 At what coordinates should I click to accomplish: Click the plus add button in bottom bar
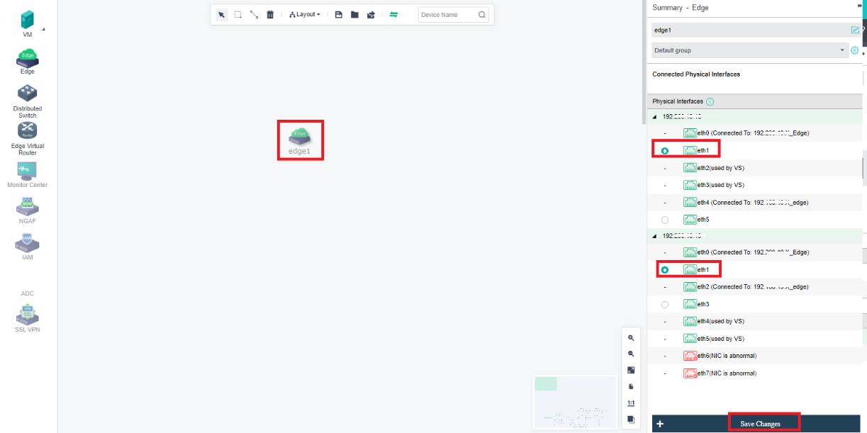pos(660,424)
